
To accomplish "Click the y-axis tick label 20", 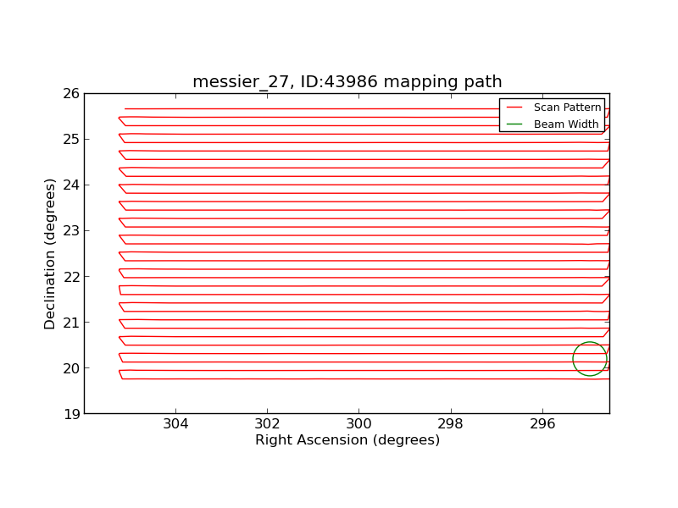I will pos(71,368).
